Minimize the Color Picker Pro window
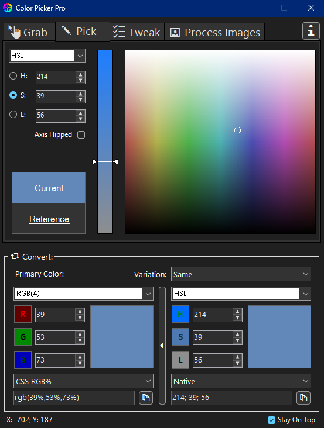This screenshot has width=324, height=428. (x=258, y=8)
